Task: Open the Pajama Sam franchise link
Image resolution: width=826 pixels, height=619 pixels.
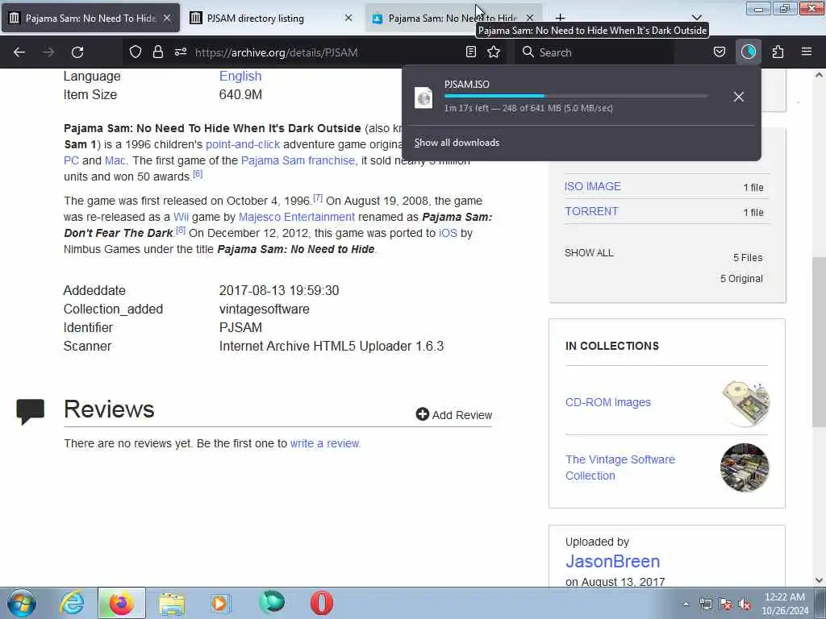Action: (x=299, y=160)
